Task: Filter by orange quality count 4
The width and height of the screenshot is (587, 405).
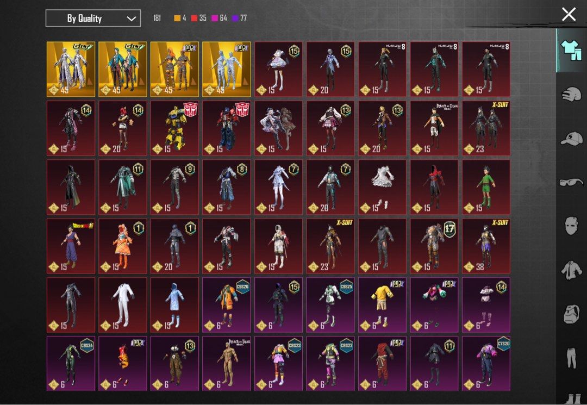Action: pyautogui.click(x=180, y=18)
